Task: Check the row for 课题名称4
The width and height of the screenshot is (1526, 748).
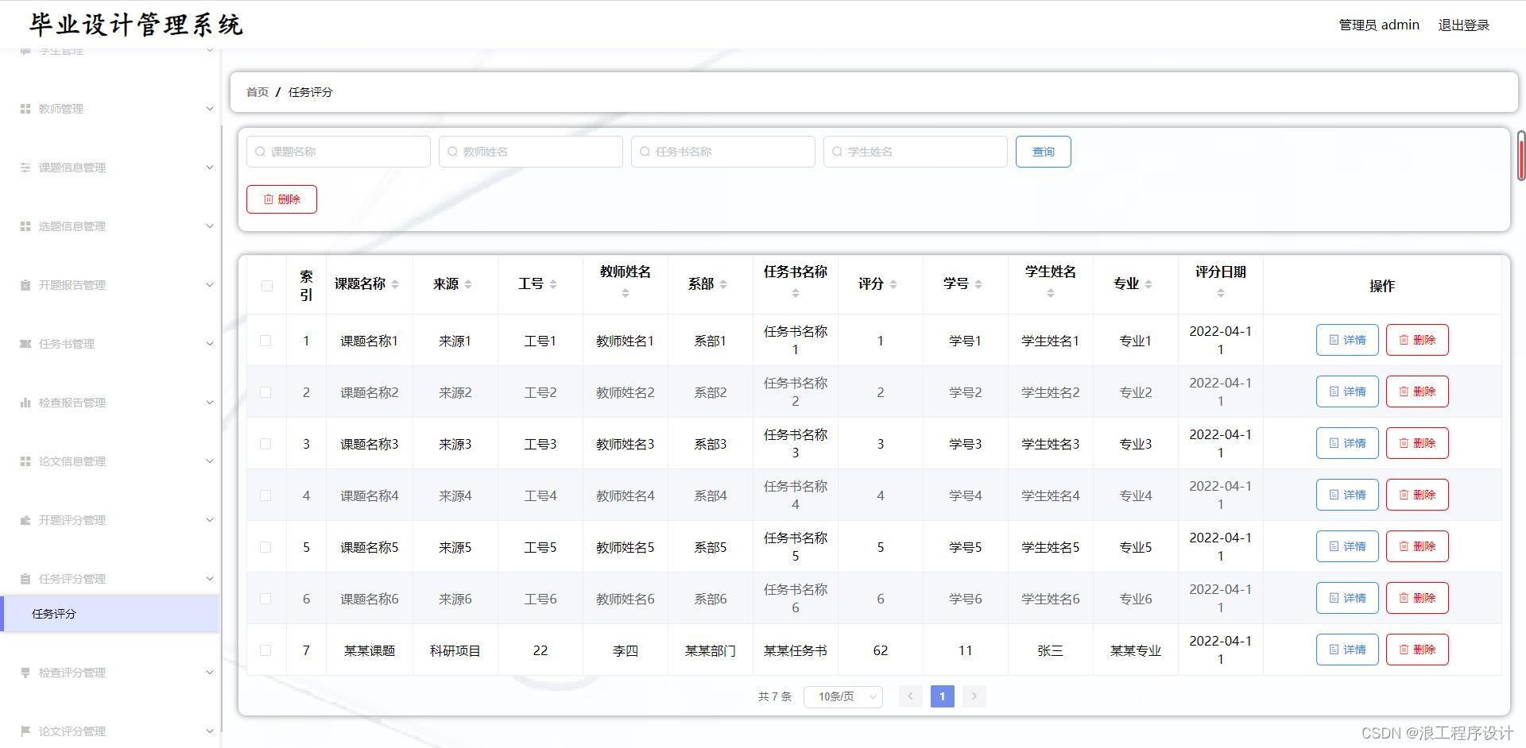Action: [265, 495]
